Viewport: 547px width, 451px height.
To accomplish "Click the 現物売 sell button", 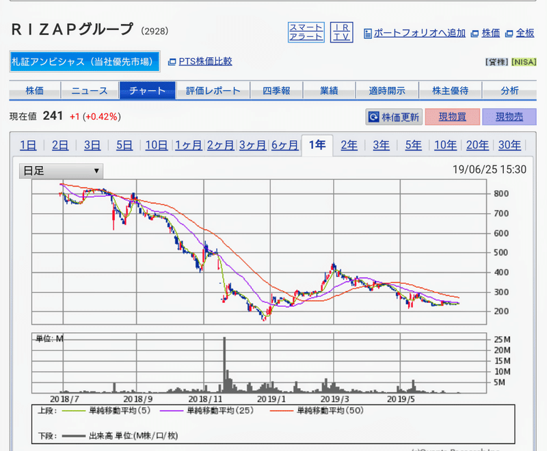I will [509, 117].
